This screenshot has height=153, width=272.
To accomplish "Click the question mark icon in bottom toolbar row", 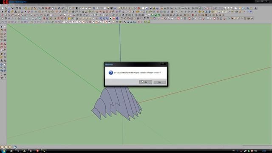I will [109, 22].
